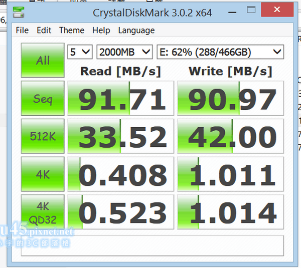
Task: Open the test count dropdown showing 5
Action: click(x=80, y=52)
